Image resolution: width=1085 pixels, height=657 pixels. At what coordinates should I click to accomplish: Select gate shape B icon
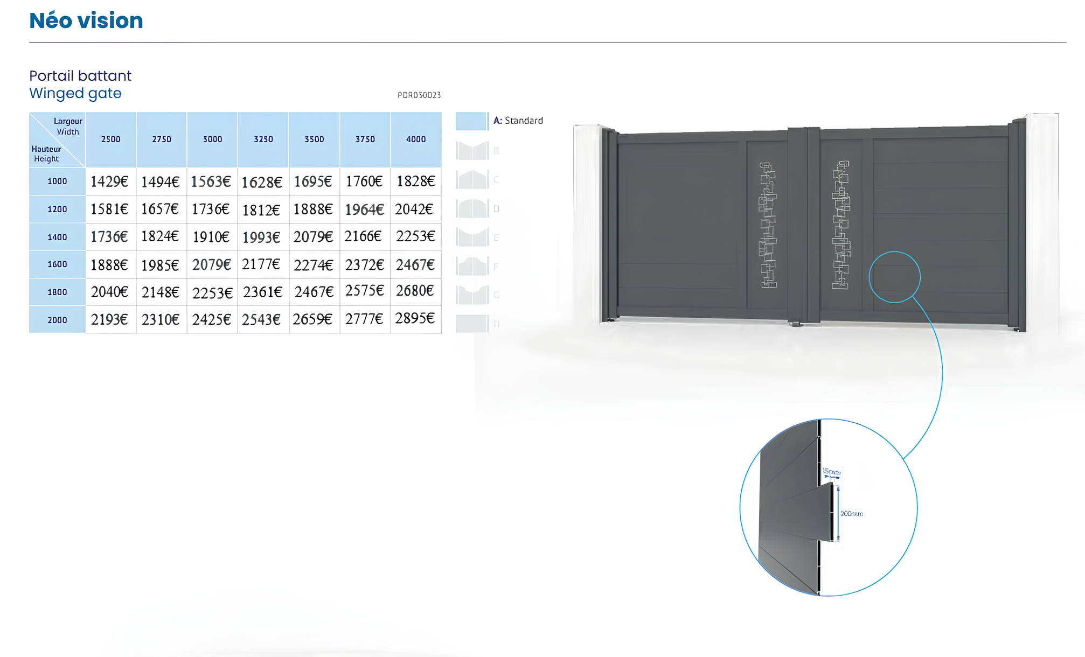pos(472,151)
